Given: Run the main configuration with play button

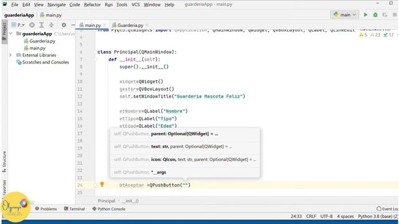Looking at the screenshot, I should tap(365, 15).
